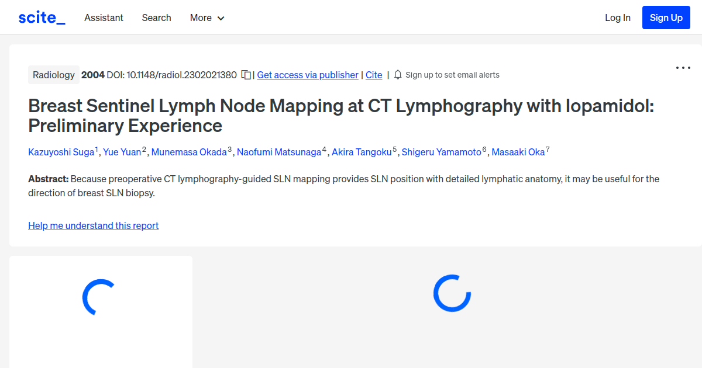Open Get access via publisher link
The image size is (702, 368).
click(307, 75)
